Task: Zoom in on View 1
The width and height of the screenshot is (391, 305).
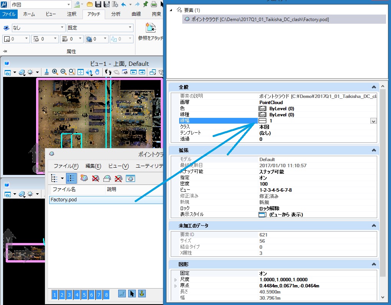Action: coord(55,72)
